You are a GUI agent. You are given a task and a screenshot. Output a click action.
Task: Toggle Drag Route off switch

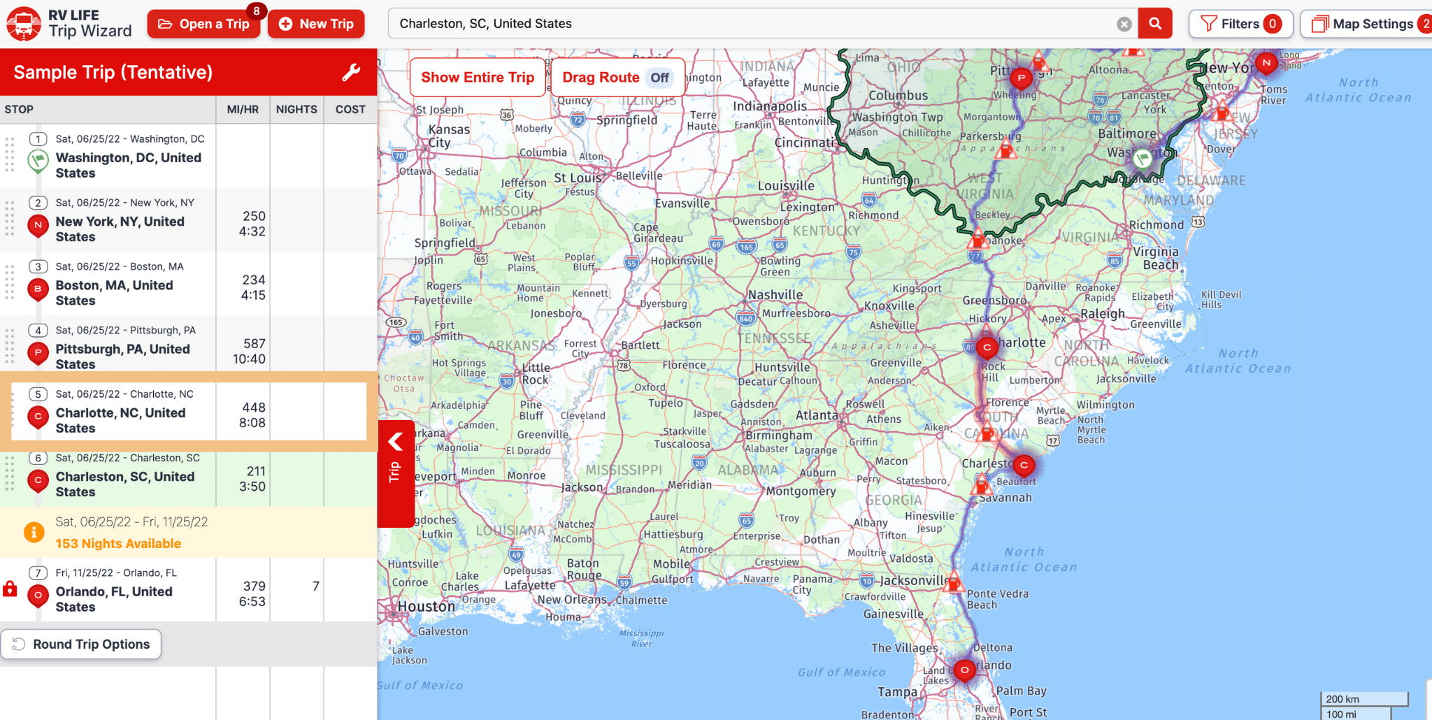(x=659, y=78)
